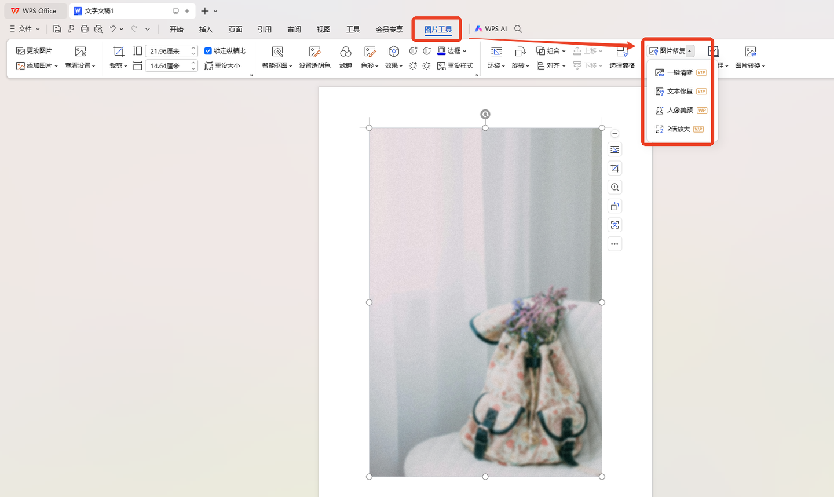834x497 pixels.
Task: Click the height field showing 21.96厘米
Action: [167, 51]
